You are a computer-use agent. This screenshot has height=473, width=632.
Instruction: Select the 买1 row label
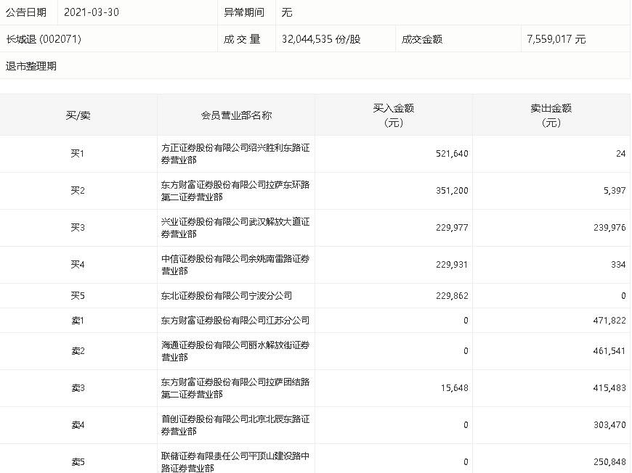(78, 153)
